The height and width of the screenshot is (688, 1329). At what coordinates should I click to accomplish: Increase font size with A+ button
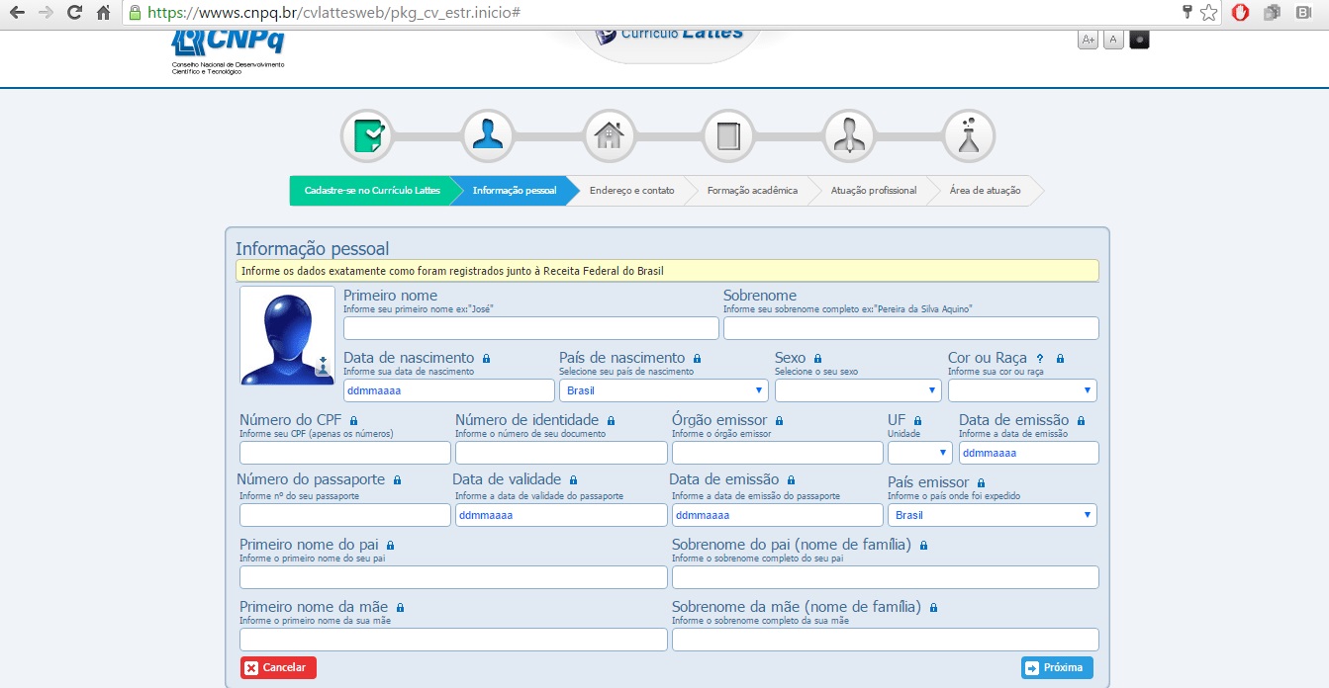pos(1088,40)
